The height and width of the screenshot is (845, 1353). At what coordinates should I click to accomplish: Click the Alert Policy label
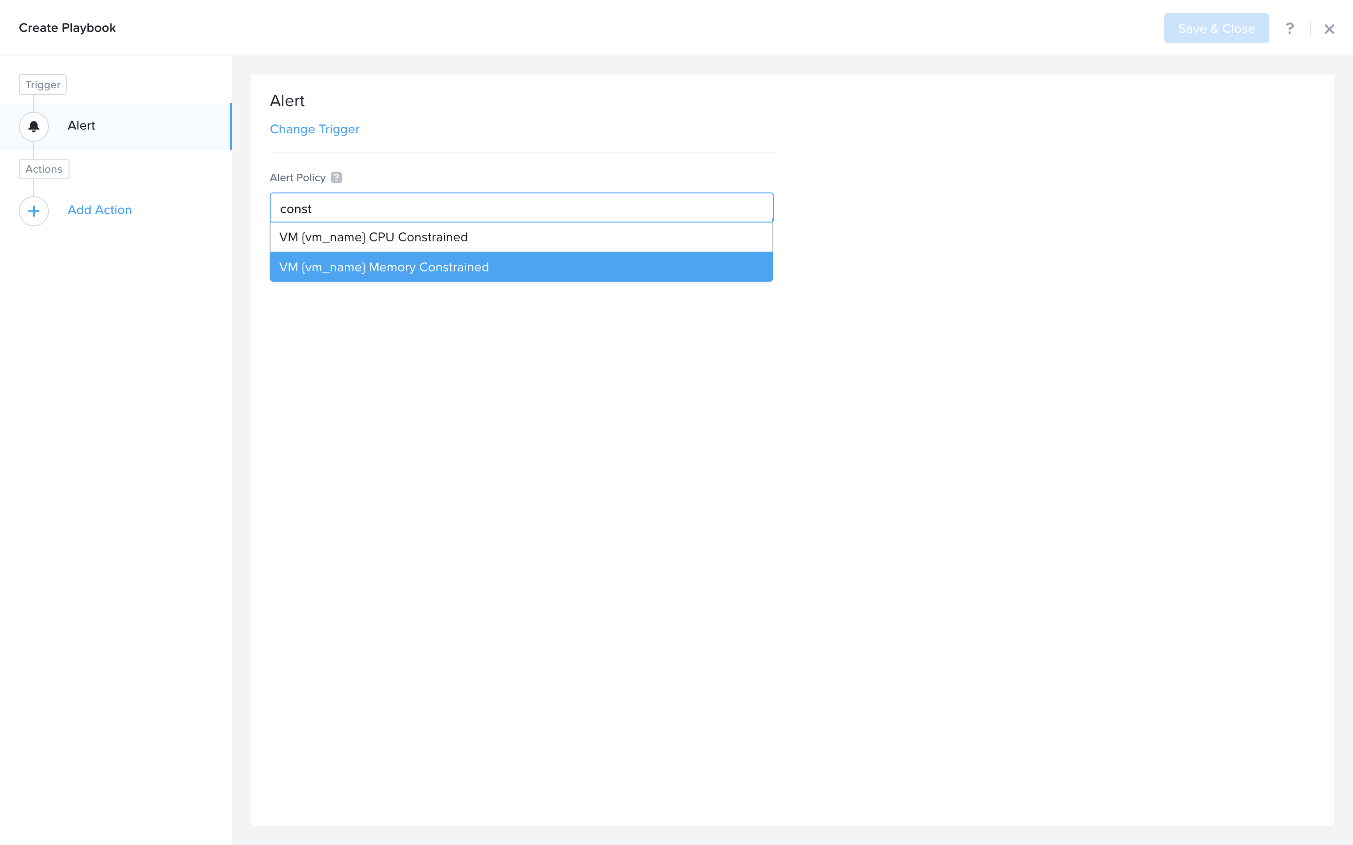297,178
